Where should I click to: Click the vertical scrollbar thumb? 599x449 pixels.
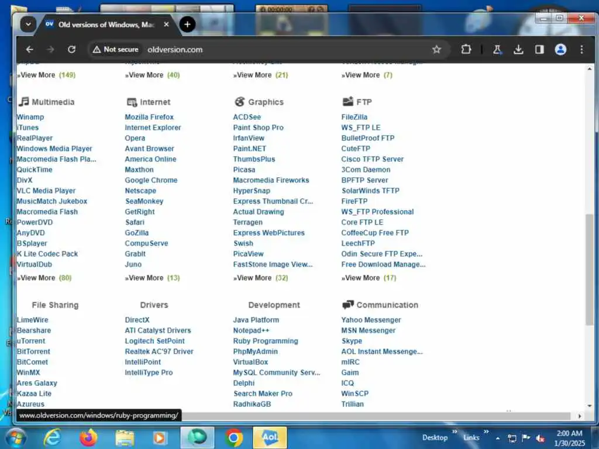pos(590,269)
